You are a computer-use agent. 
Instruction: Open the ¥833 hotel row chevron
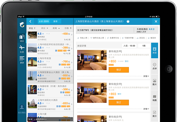click(72, 104)
